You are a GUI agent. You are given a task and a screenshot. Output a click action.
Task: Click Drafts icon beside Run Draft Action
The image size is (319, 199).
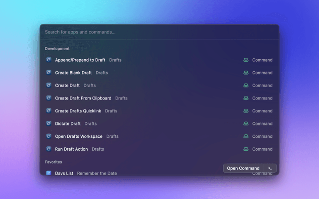click(49, 149)
